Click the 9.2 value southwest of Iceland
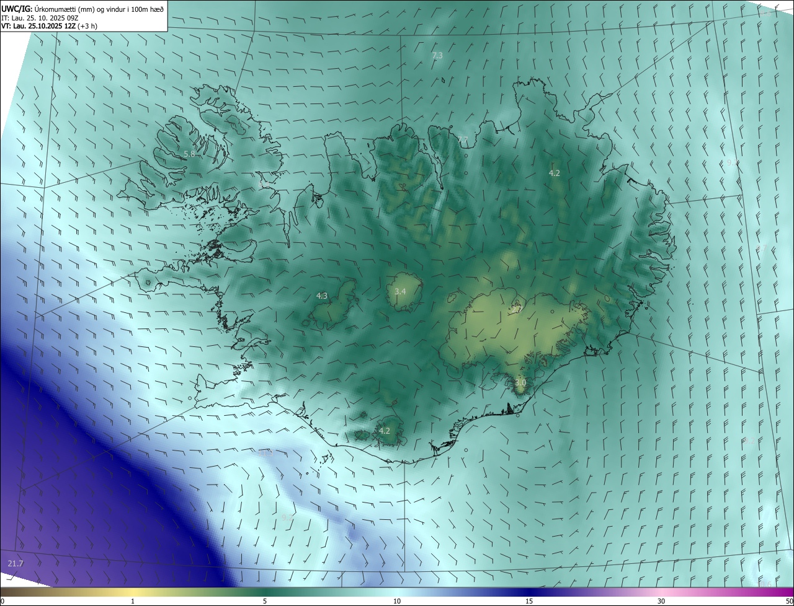This screenshot has width=794, height=606. pyautogui.click(x=286, y=517)
